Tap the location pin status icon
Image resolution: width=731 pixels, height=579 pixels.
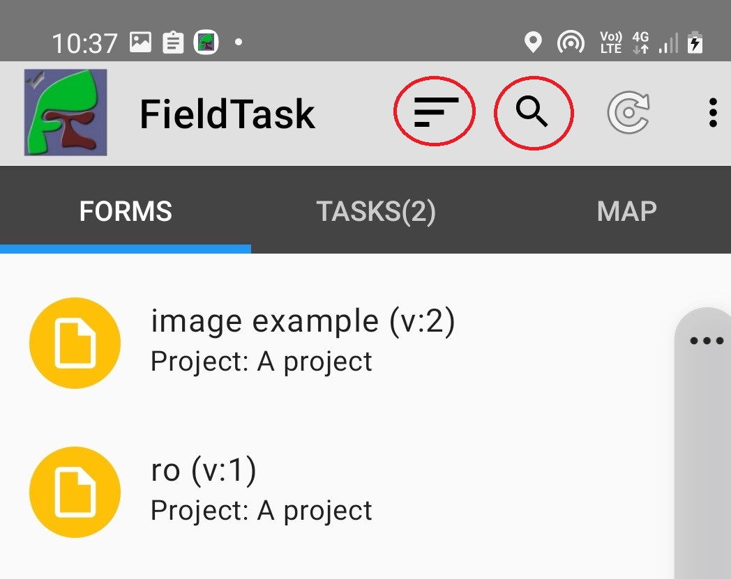(x=533, y=43)
